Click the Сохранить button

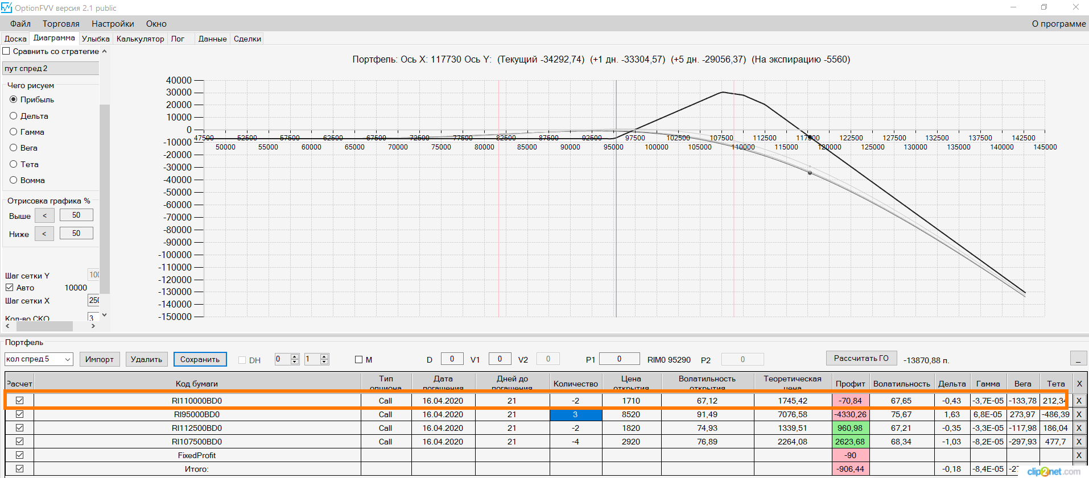pyautogui.click(x=200, y=359)
